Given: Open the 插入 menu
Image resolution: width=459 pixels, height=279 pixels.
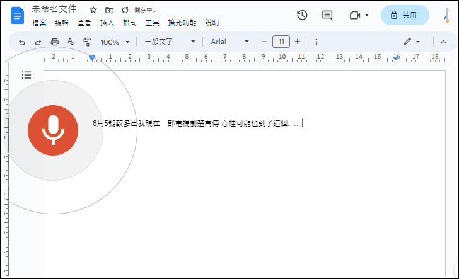Looking at the screenshot, I should (x=107, y=23).
